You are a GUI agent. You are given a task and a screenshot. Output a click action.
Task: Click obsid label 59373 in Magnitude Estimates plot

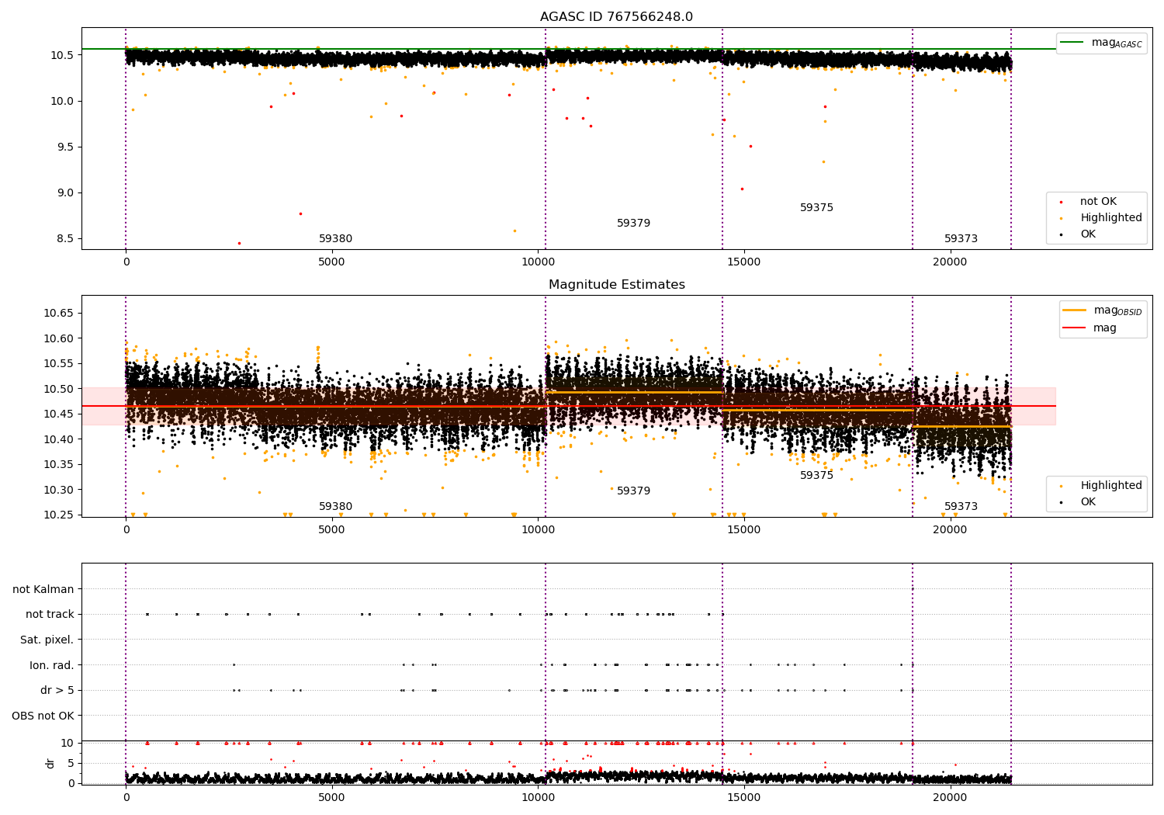pos(961,507)
